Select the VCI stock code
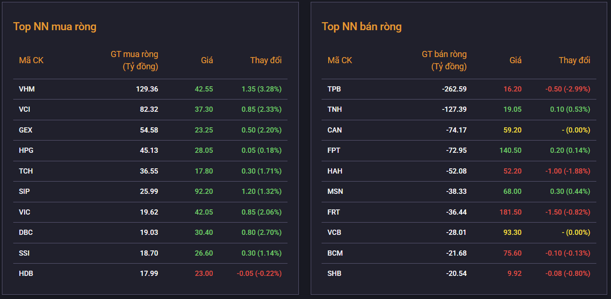 pos(25,109)
